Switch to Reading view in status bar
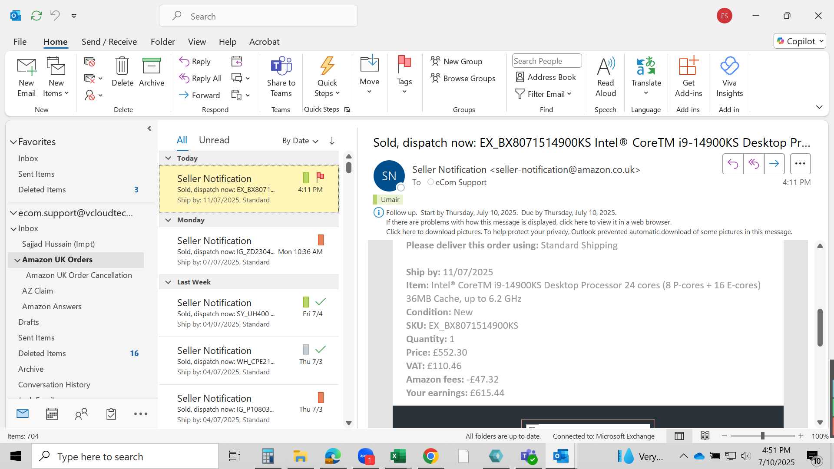This screenshot has width=834, height=469. (705, 436)
